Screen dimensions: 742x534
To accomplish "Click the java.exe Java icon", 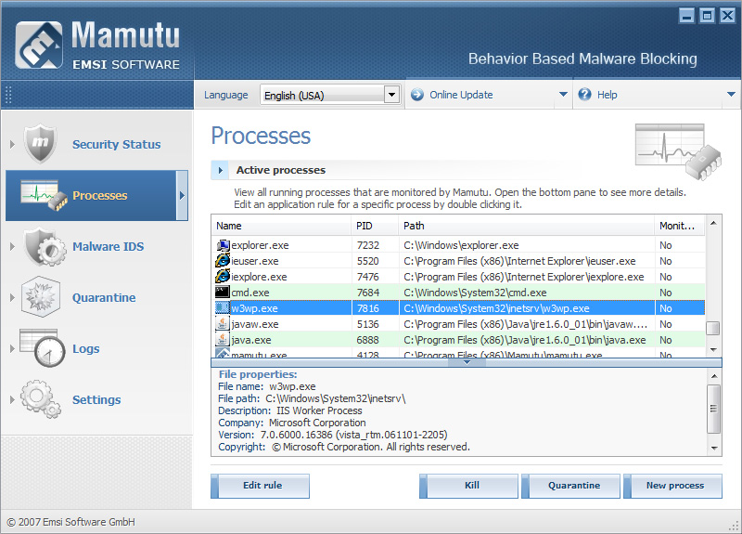I will point(223,339).
